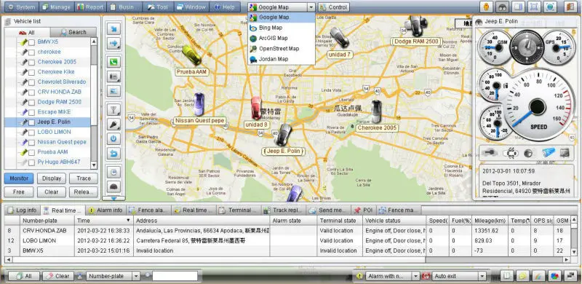Select OpenStreet Map option
This screenshot has width=582, height=284.
(282, 49)
